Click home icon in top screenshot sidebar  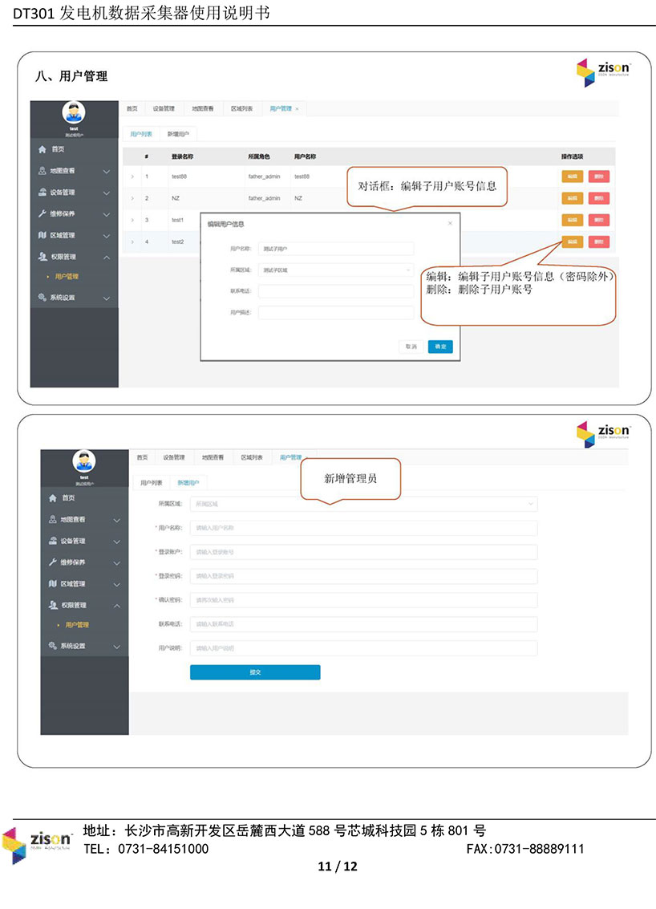click(43, 149)
